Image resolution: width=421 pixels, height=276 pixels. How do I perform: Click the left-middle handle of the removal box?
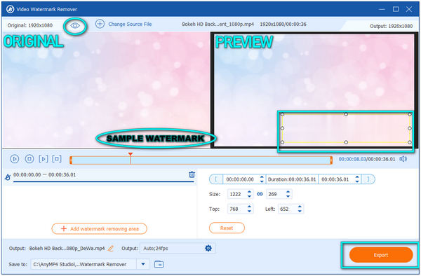[282, 128]
